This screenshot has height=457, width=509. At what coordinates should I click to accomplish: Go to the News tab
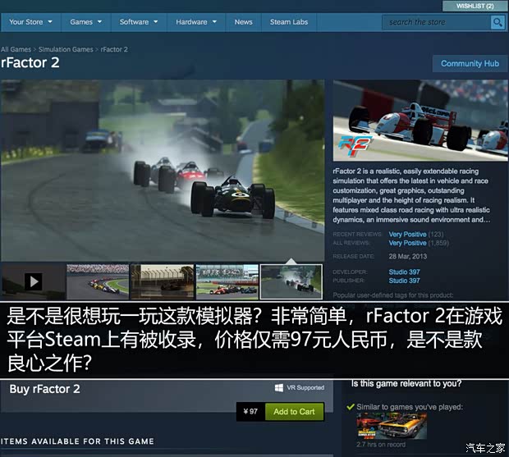243,22
